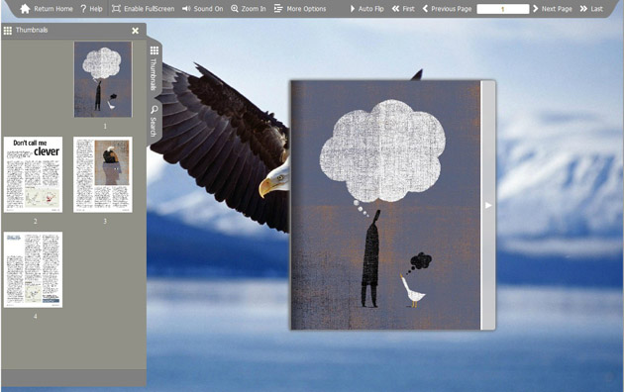Click the page number input field
The width and height of the screenshot is (624, 392).
(503, 9)
